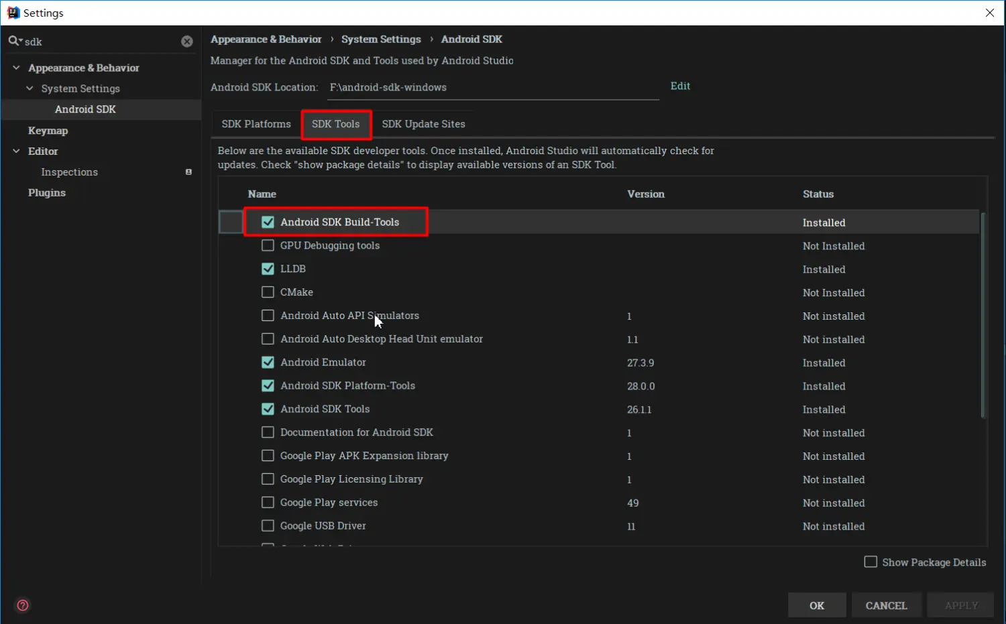Click Installed status of Android SDK Build-Tools

pyautogui.click(x=824, y=223)
